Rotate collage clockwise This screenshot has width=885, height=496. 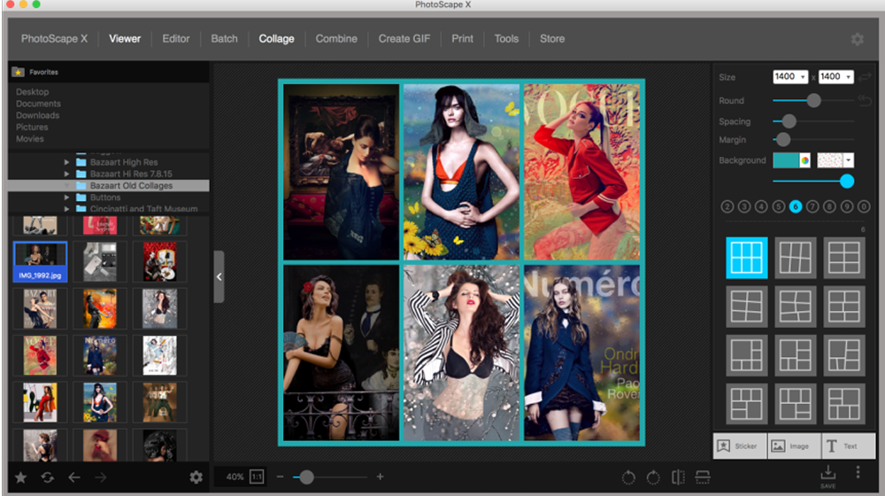click(653, 477)
